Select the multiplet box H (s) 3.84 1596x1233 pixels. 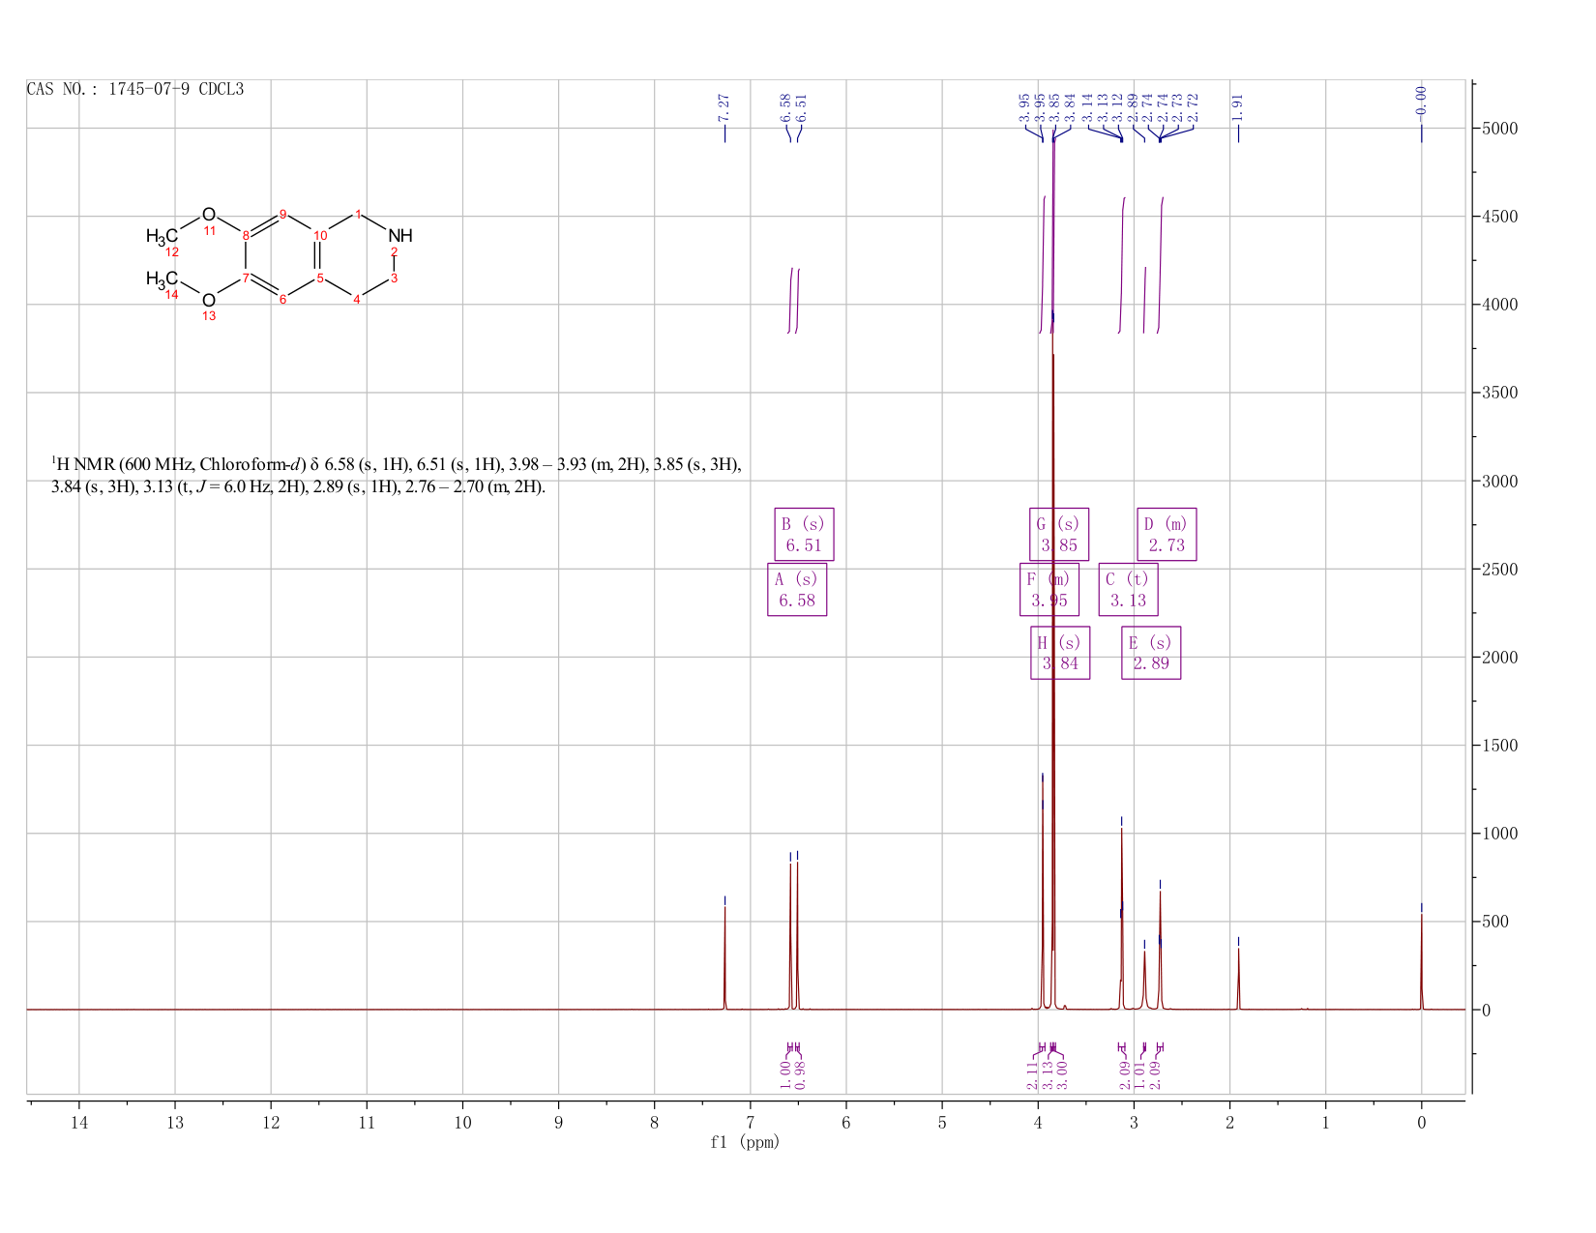coord(1060,654)
